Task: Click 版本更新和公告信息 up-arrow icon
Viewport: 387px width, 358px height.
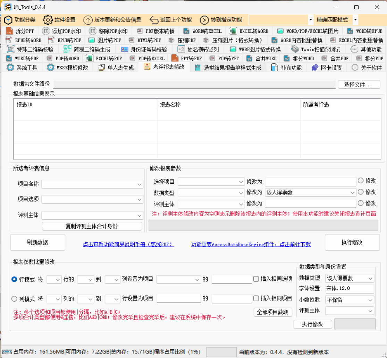Action: click(88, 20)
